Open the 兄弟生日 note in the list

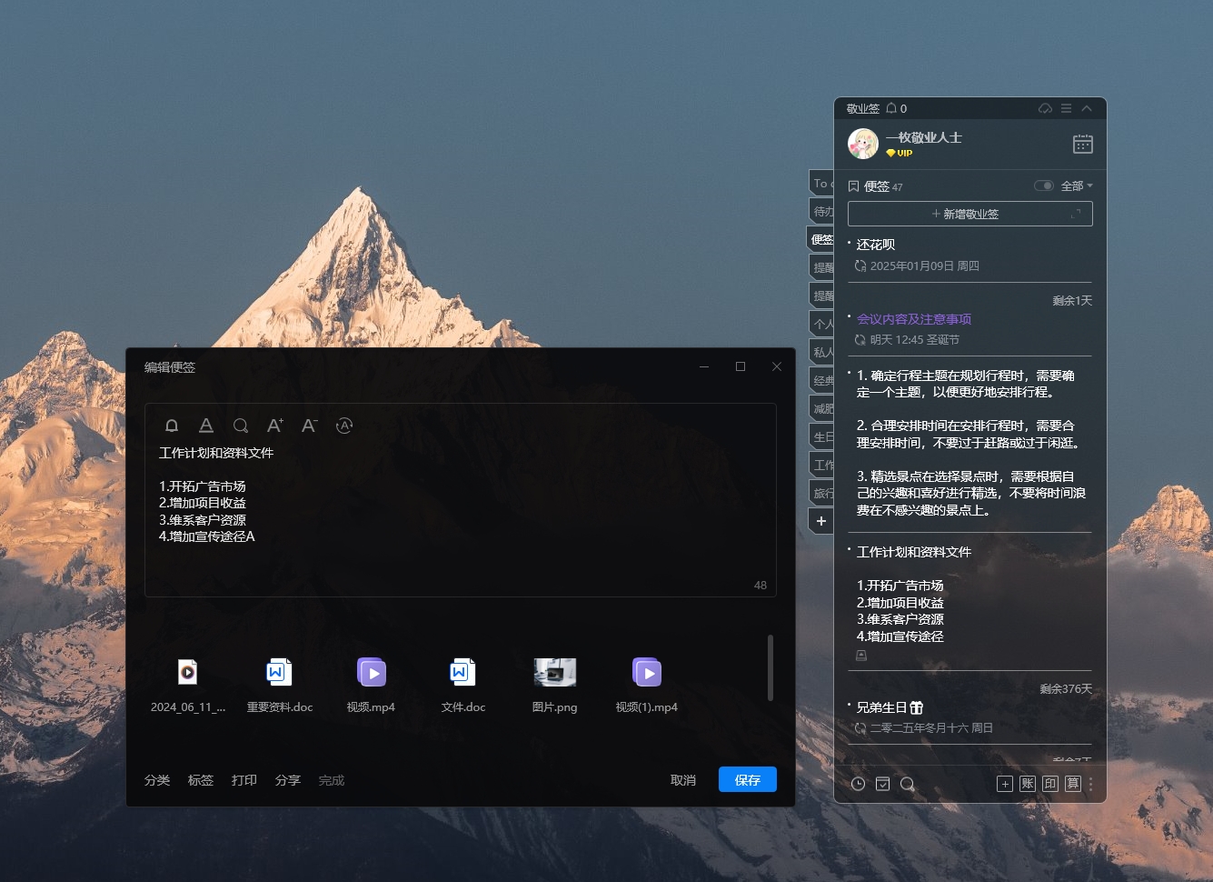(890, 707)
